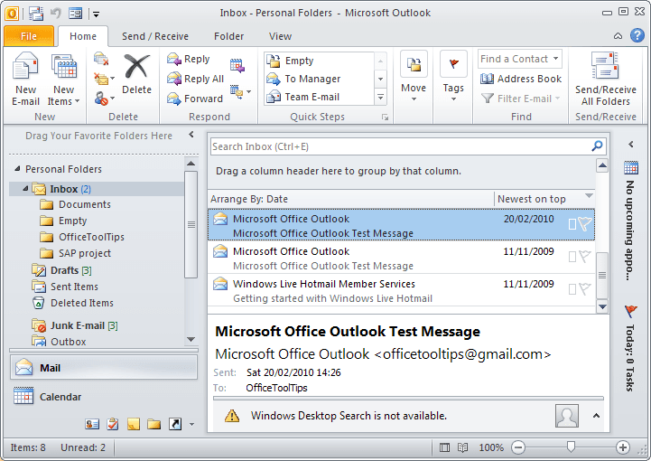Switch to the Home tab

83,36
